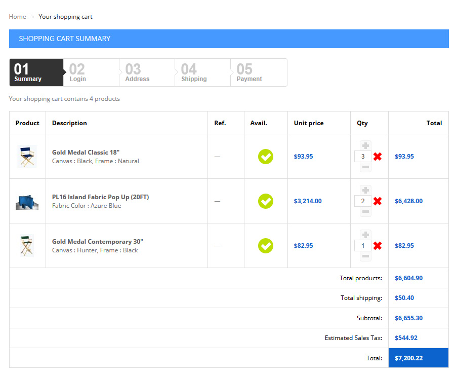Jump to the 04 Shipping step
This screenshot has height=376, width=457.
202,72
